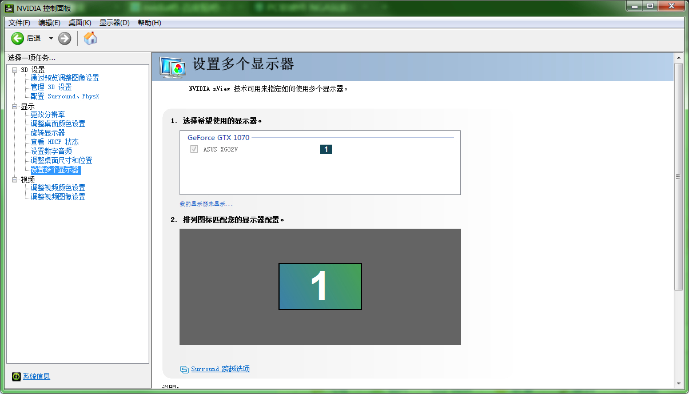
Task: Minimize the NVIDIA Control Panel window
Action: tap(635, 6)
